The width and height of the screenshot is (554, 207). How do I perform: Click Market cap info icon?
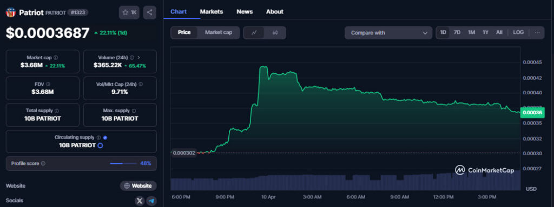pos(56,57)
